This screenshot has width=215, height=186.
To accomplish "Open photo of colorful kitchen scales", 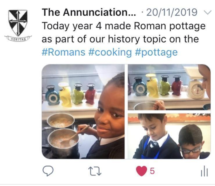I will [169, 87].
